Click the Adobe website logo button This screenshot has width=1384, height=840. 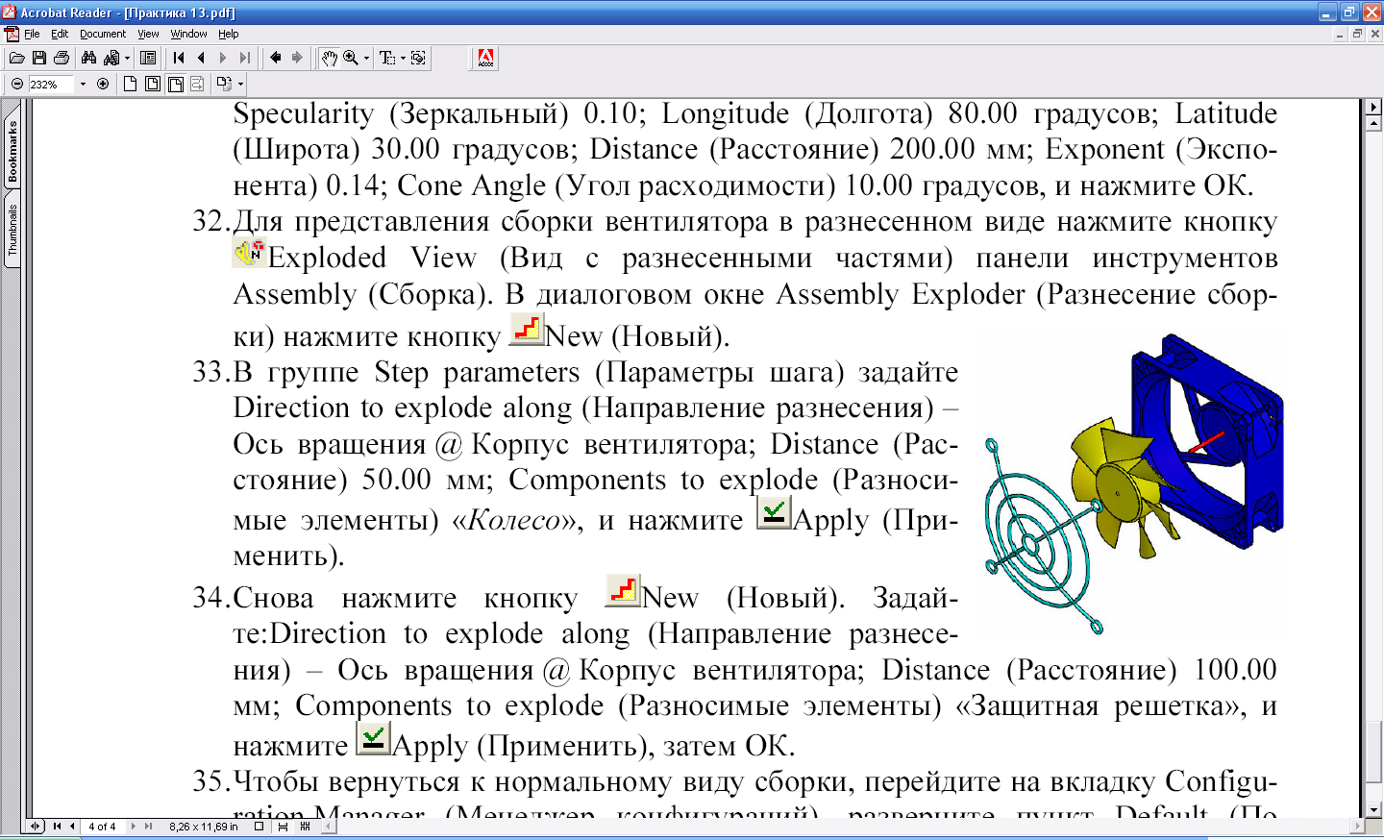coord(485,59)
